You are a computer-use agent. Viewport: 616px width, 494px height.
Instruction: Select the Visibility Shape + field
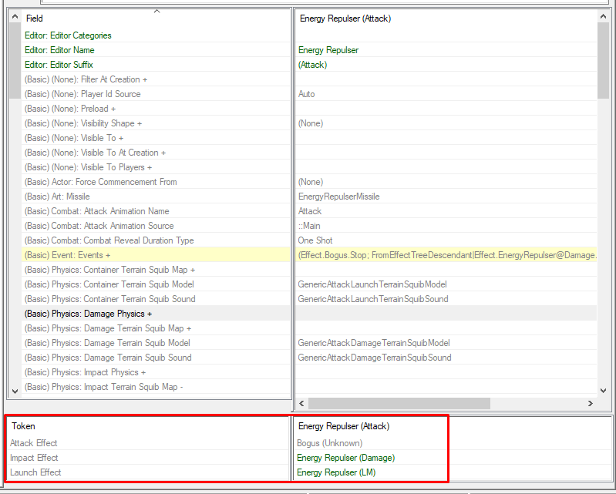tap(156, 123)
